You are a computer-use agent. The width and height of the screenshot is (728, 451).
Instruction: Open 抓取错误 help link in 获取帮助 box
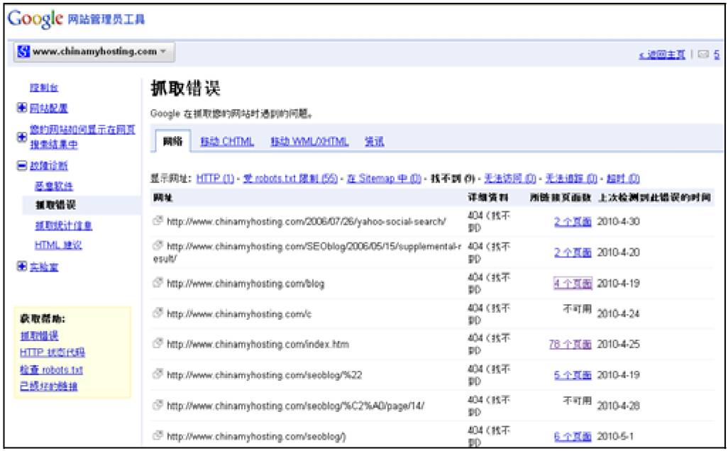(x=39, y=335)
